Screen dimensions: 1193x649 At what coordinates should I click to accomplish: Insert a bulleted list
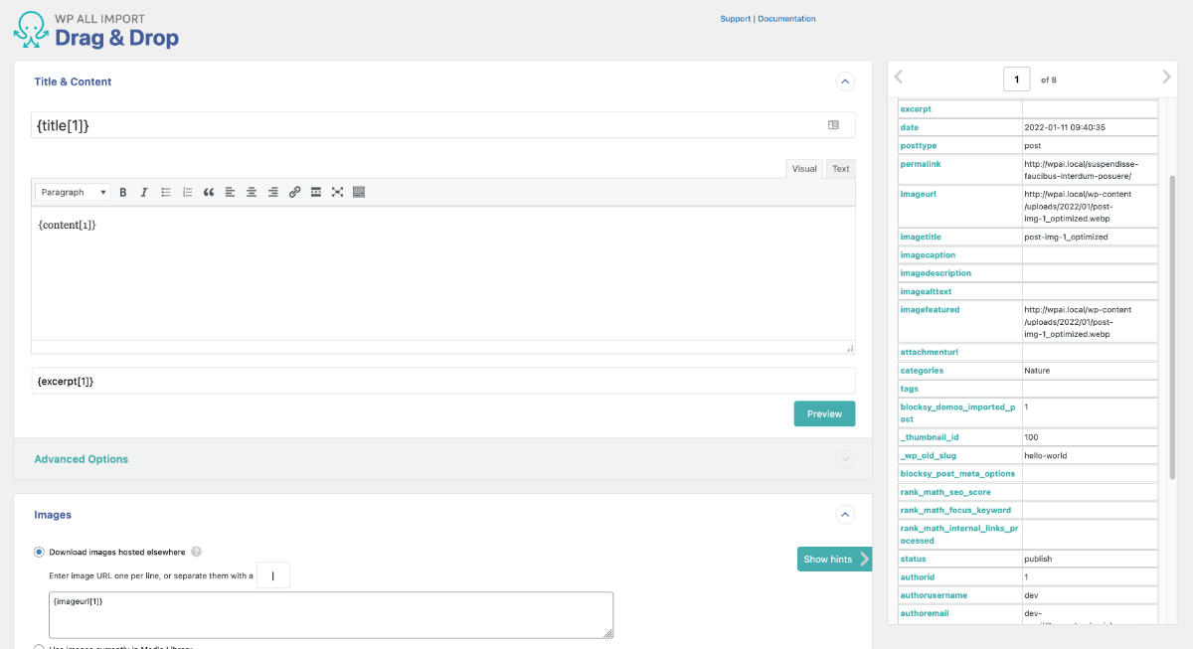pos(166,192)
